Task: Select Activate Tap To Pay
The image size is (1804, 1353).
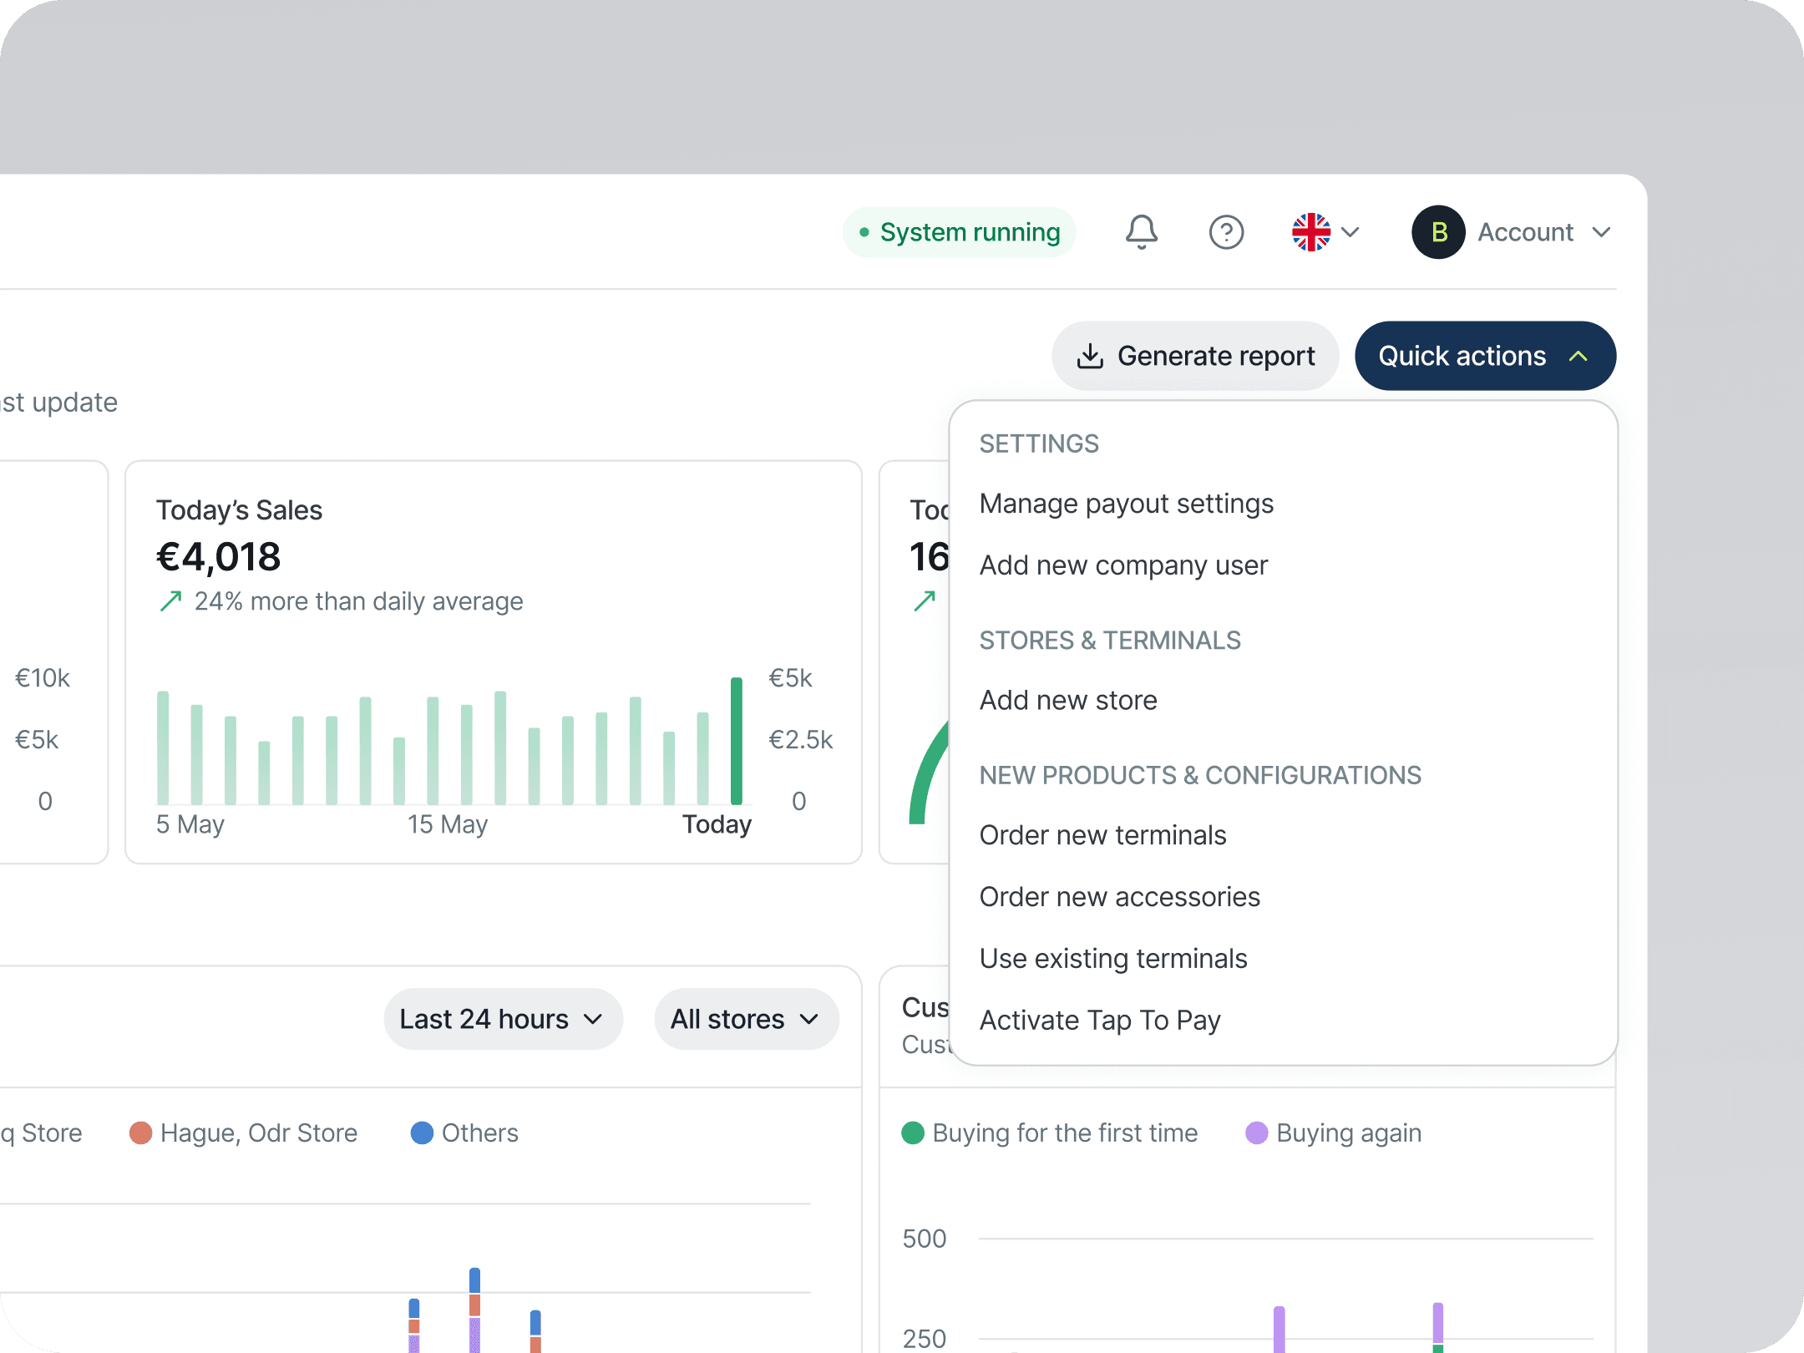Action: (1100, 1020)
